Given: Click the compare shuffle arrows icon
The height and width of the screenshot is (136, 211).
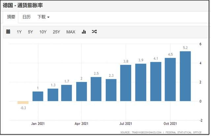Looking at the screenshot, I should click(94, 32).
